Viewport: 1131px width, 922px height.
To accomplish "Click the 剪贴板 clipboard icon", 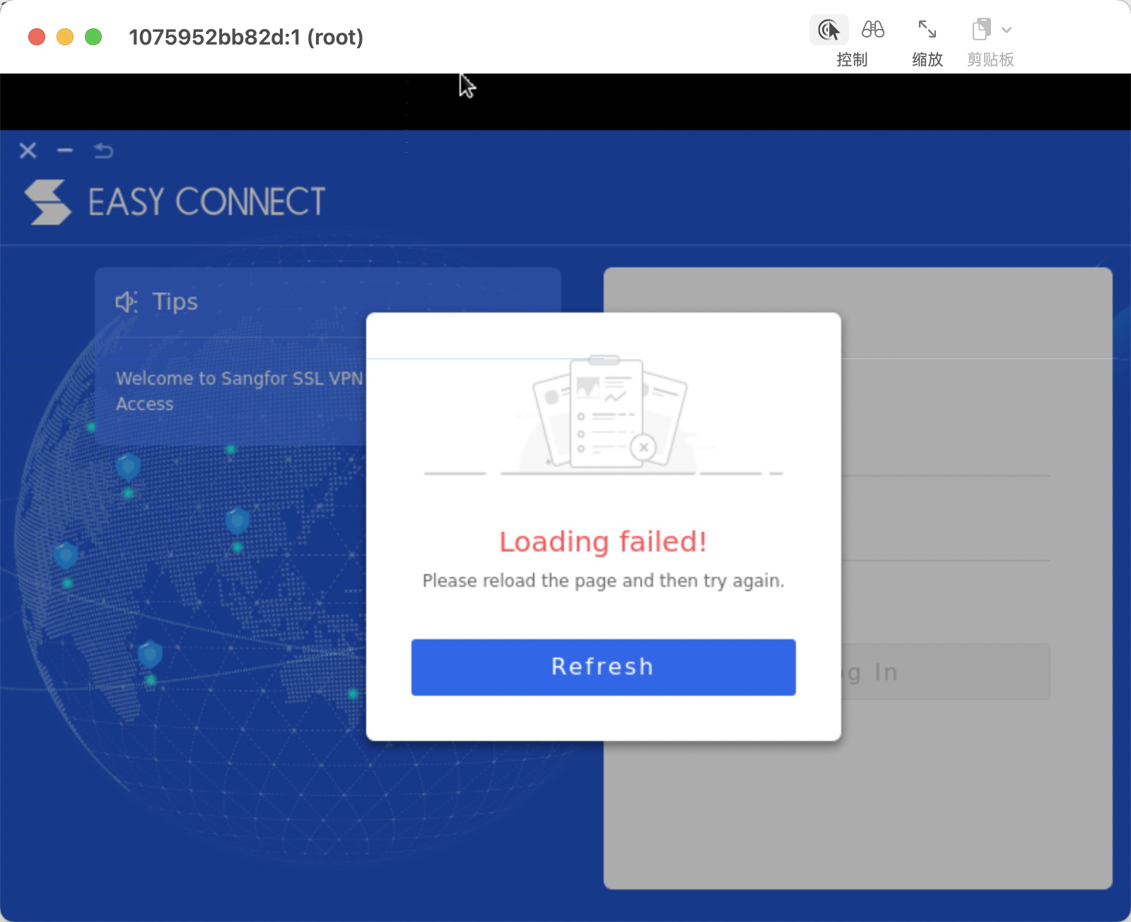I will pos(981,30).
